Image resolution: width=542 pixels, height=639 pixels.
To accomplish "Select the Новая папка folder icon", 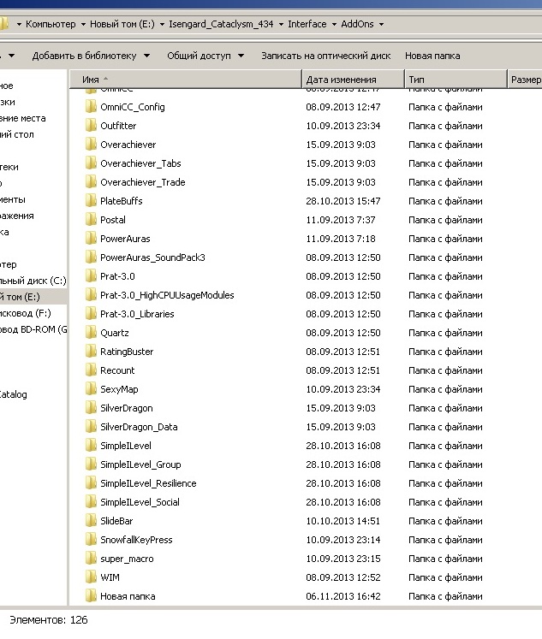I will [x=91, y=596].
